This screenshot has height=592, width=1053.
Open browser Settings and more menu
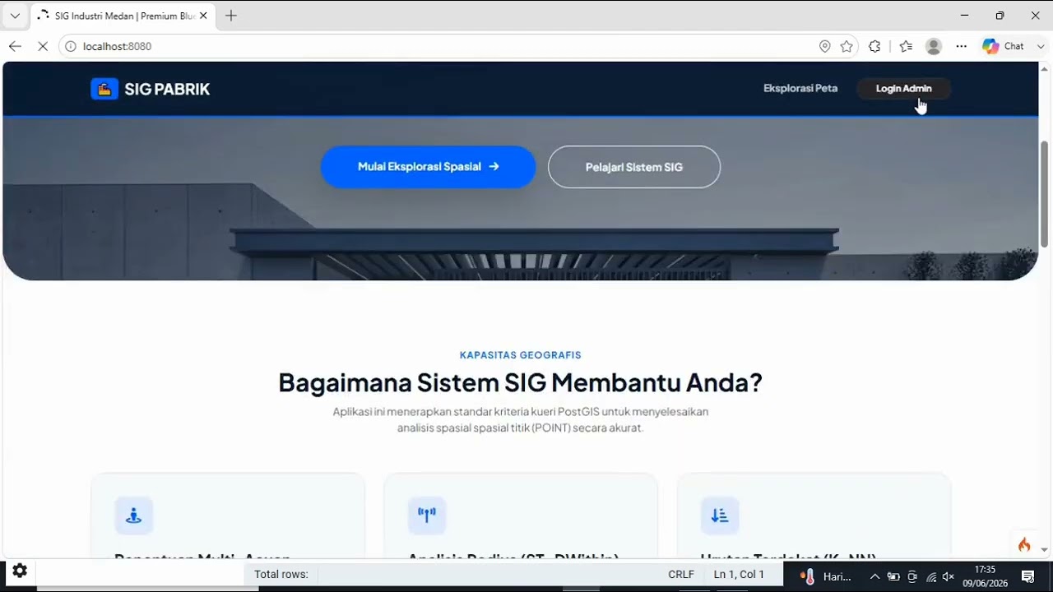coord(961,46)
